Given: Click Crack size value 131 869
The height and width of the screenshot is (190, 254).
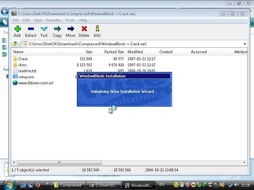Looking at the screenshot, I should click(x=86, y=59).
